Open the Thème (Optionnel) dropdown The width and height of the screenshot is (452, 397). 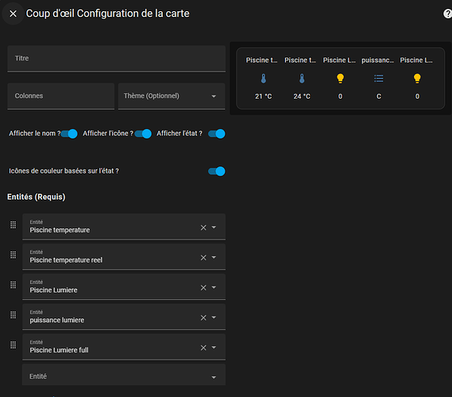(172, 96)
